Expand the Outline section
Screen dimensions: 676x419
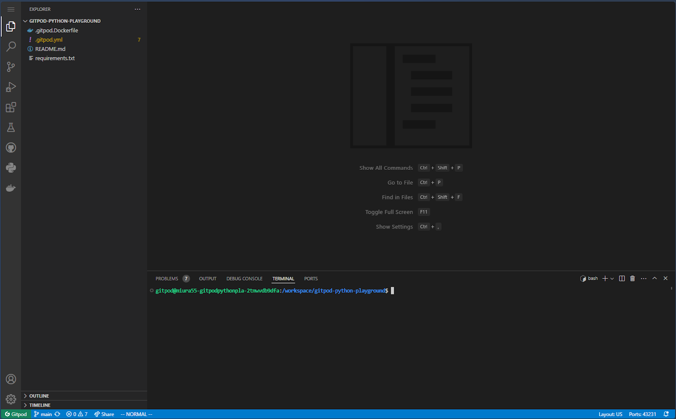[x=39, y=396]
